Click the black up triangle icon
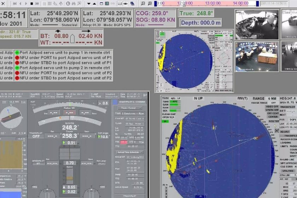 click(94, 4)
